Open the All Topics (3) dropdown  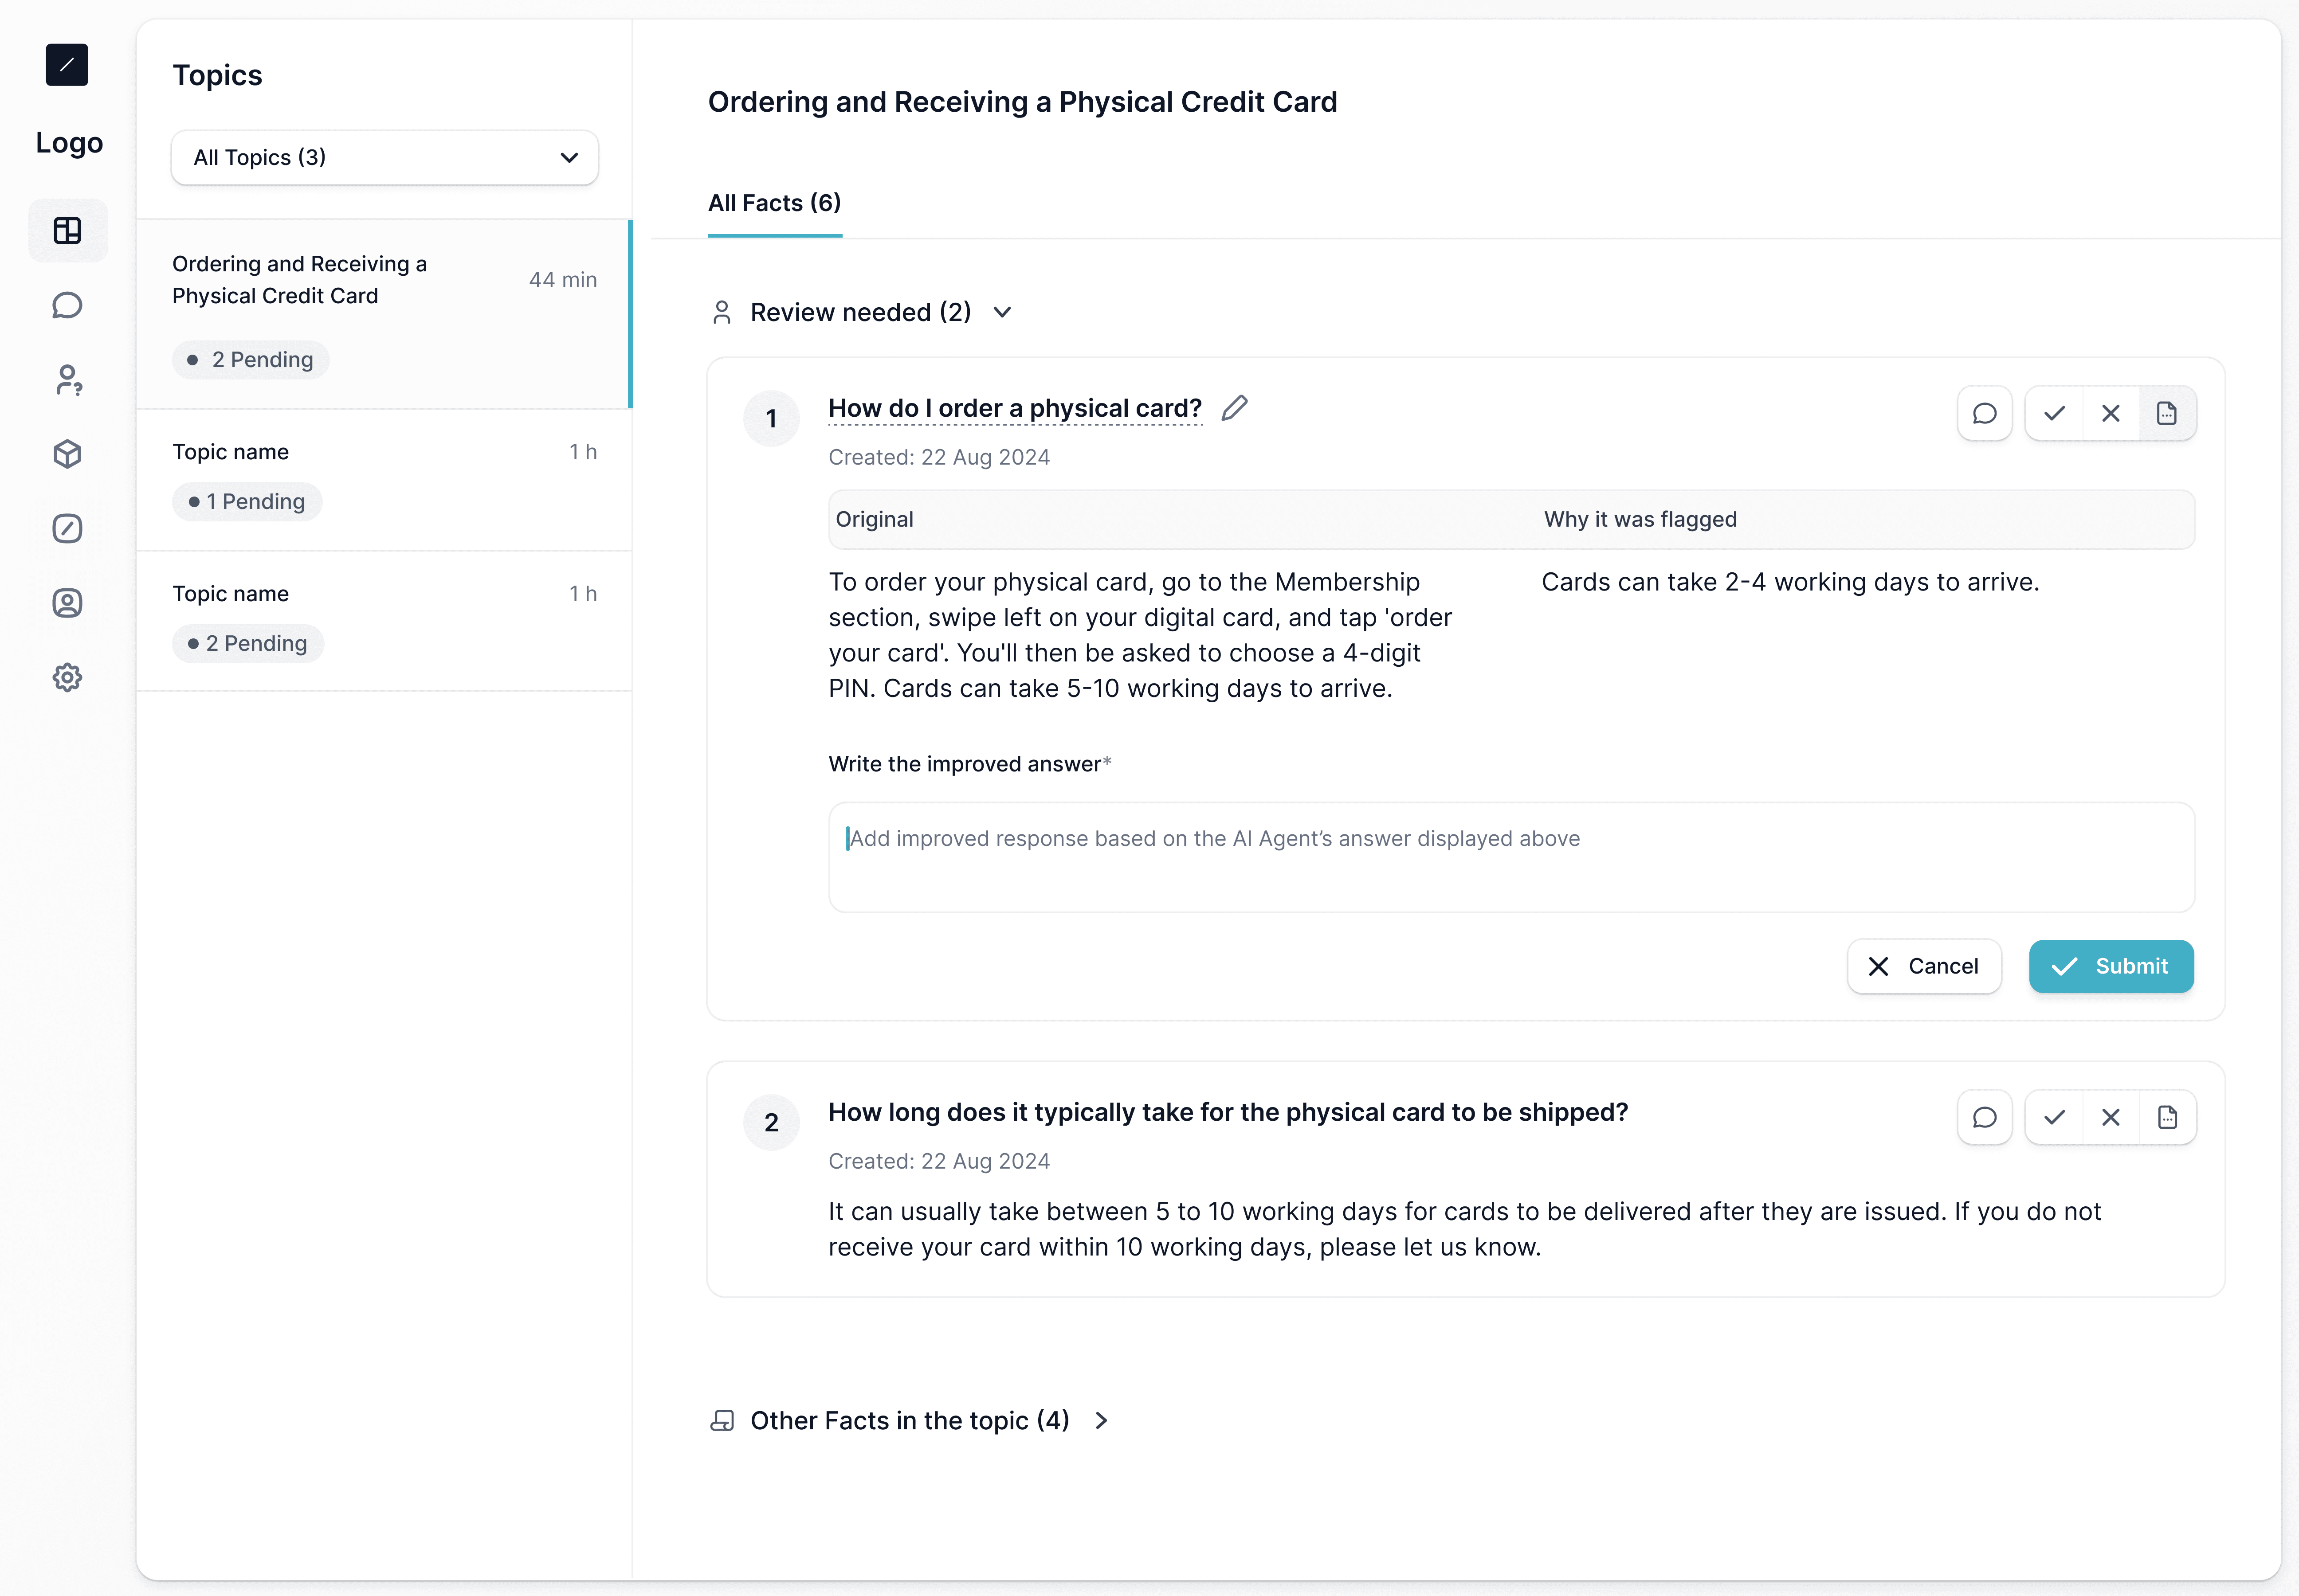(384, 158)
